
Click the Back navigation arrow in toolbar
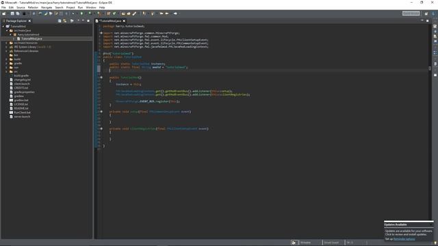[x=167, y=14]
